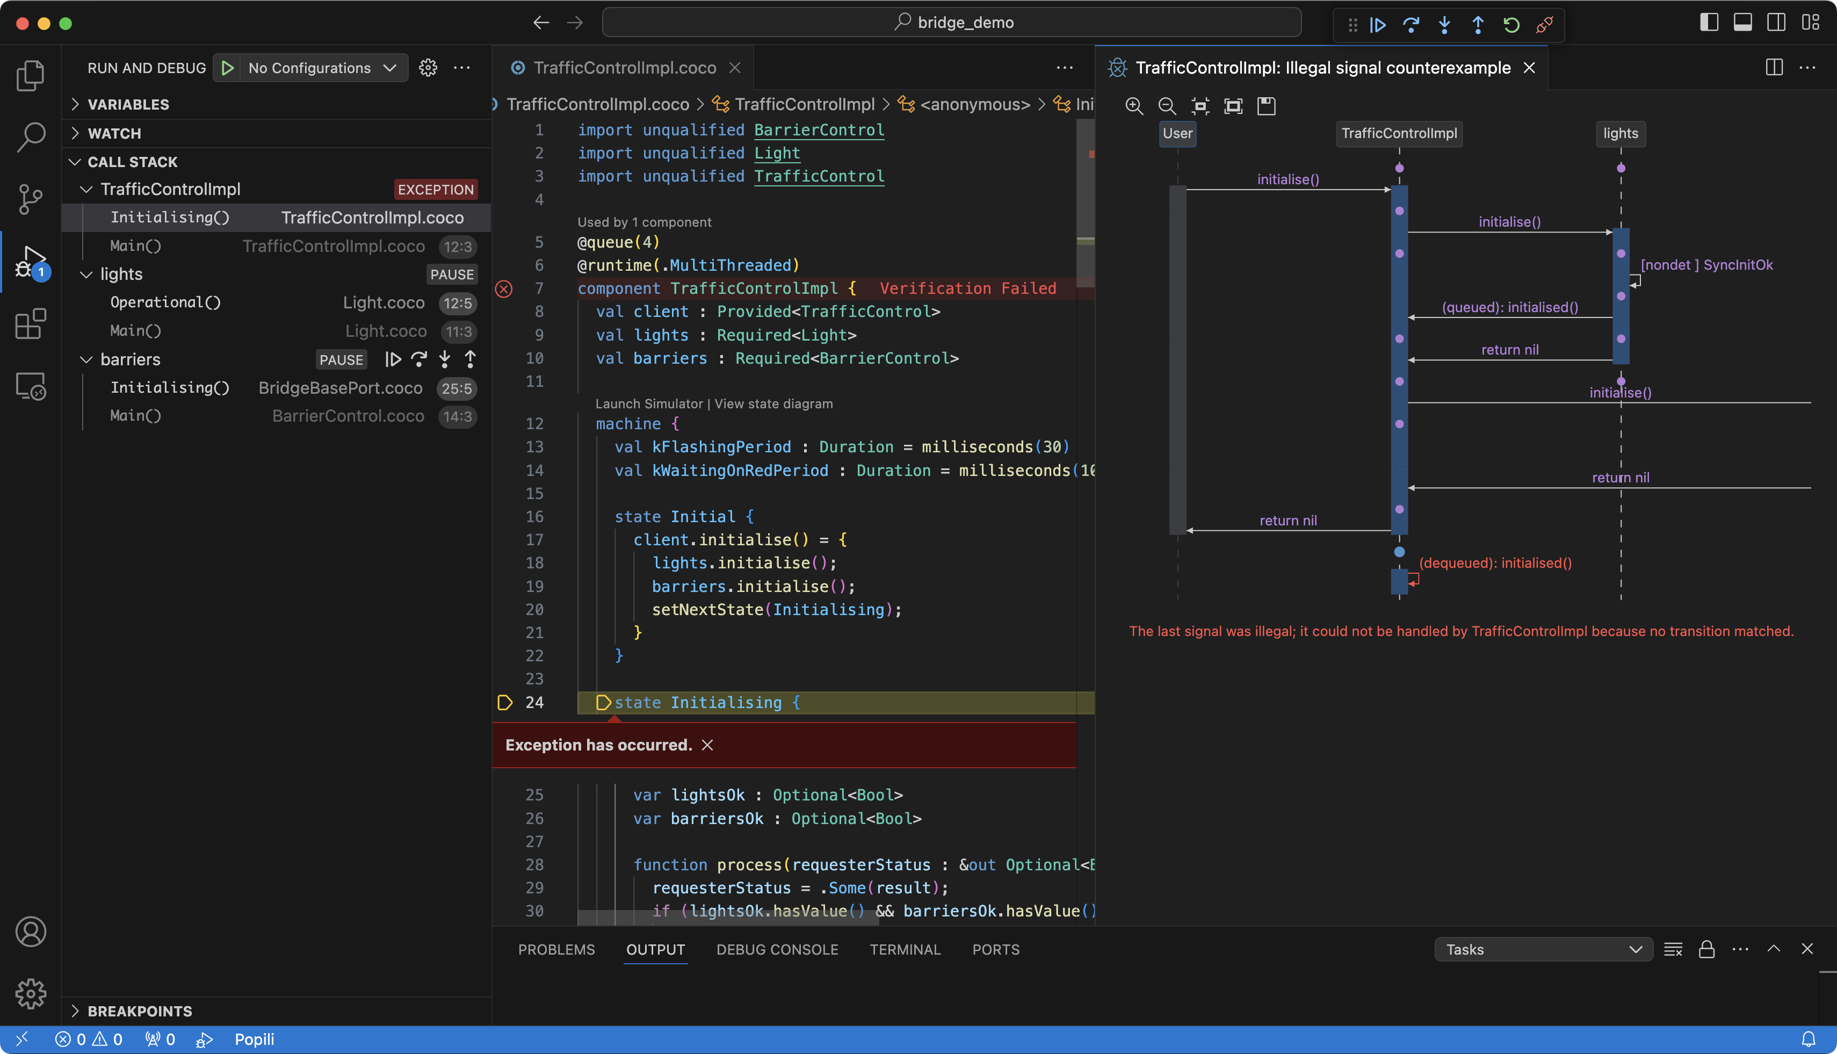Save the counterexample diagram

1267,106
